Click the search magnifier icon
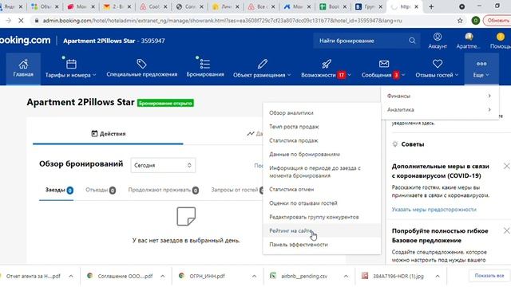 (412, 41)
